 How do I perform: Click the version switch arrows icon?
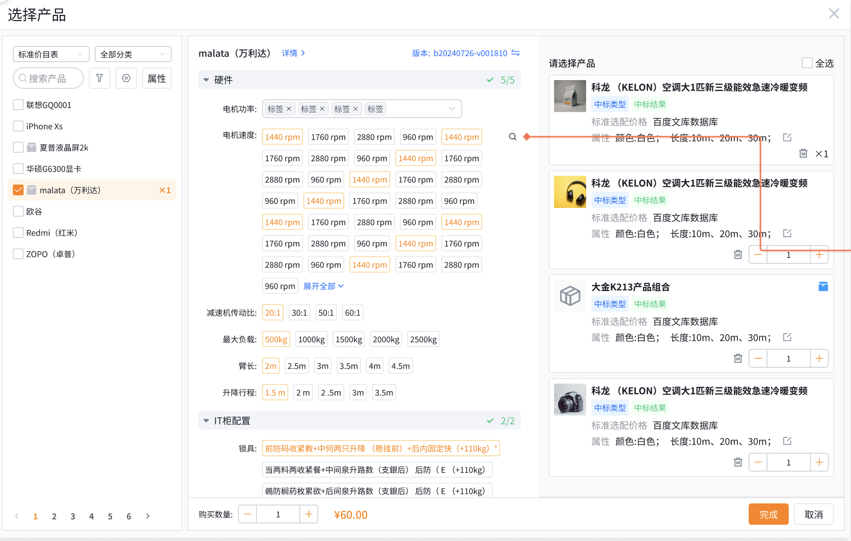pyautogui.click(x=515, y=53)
